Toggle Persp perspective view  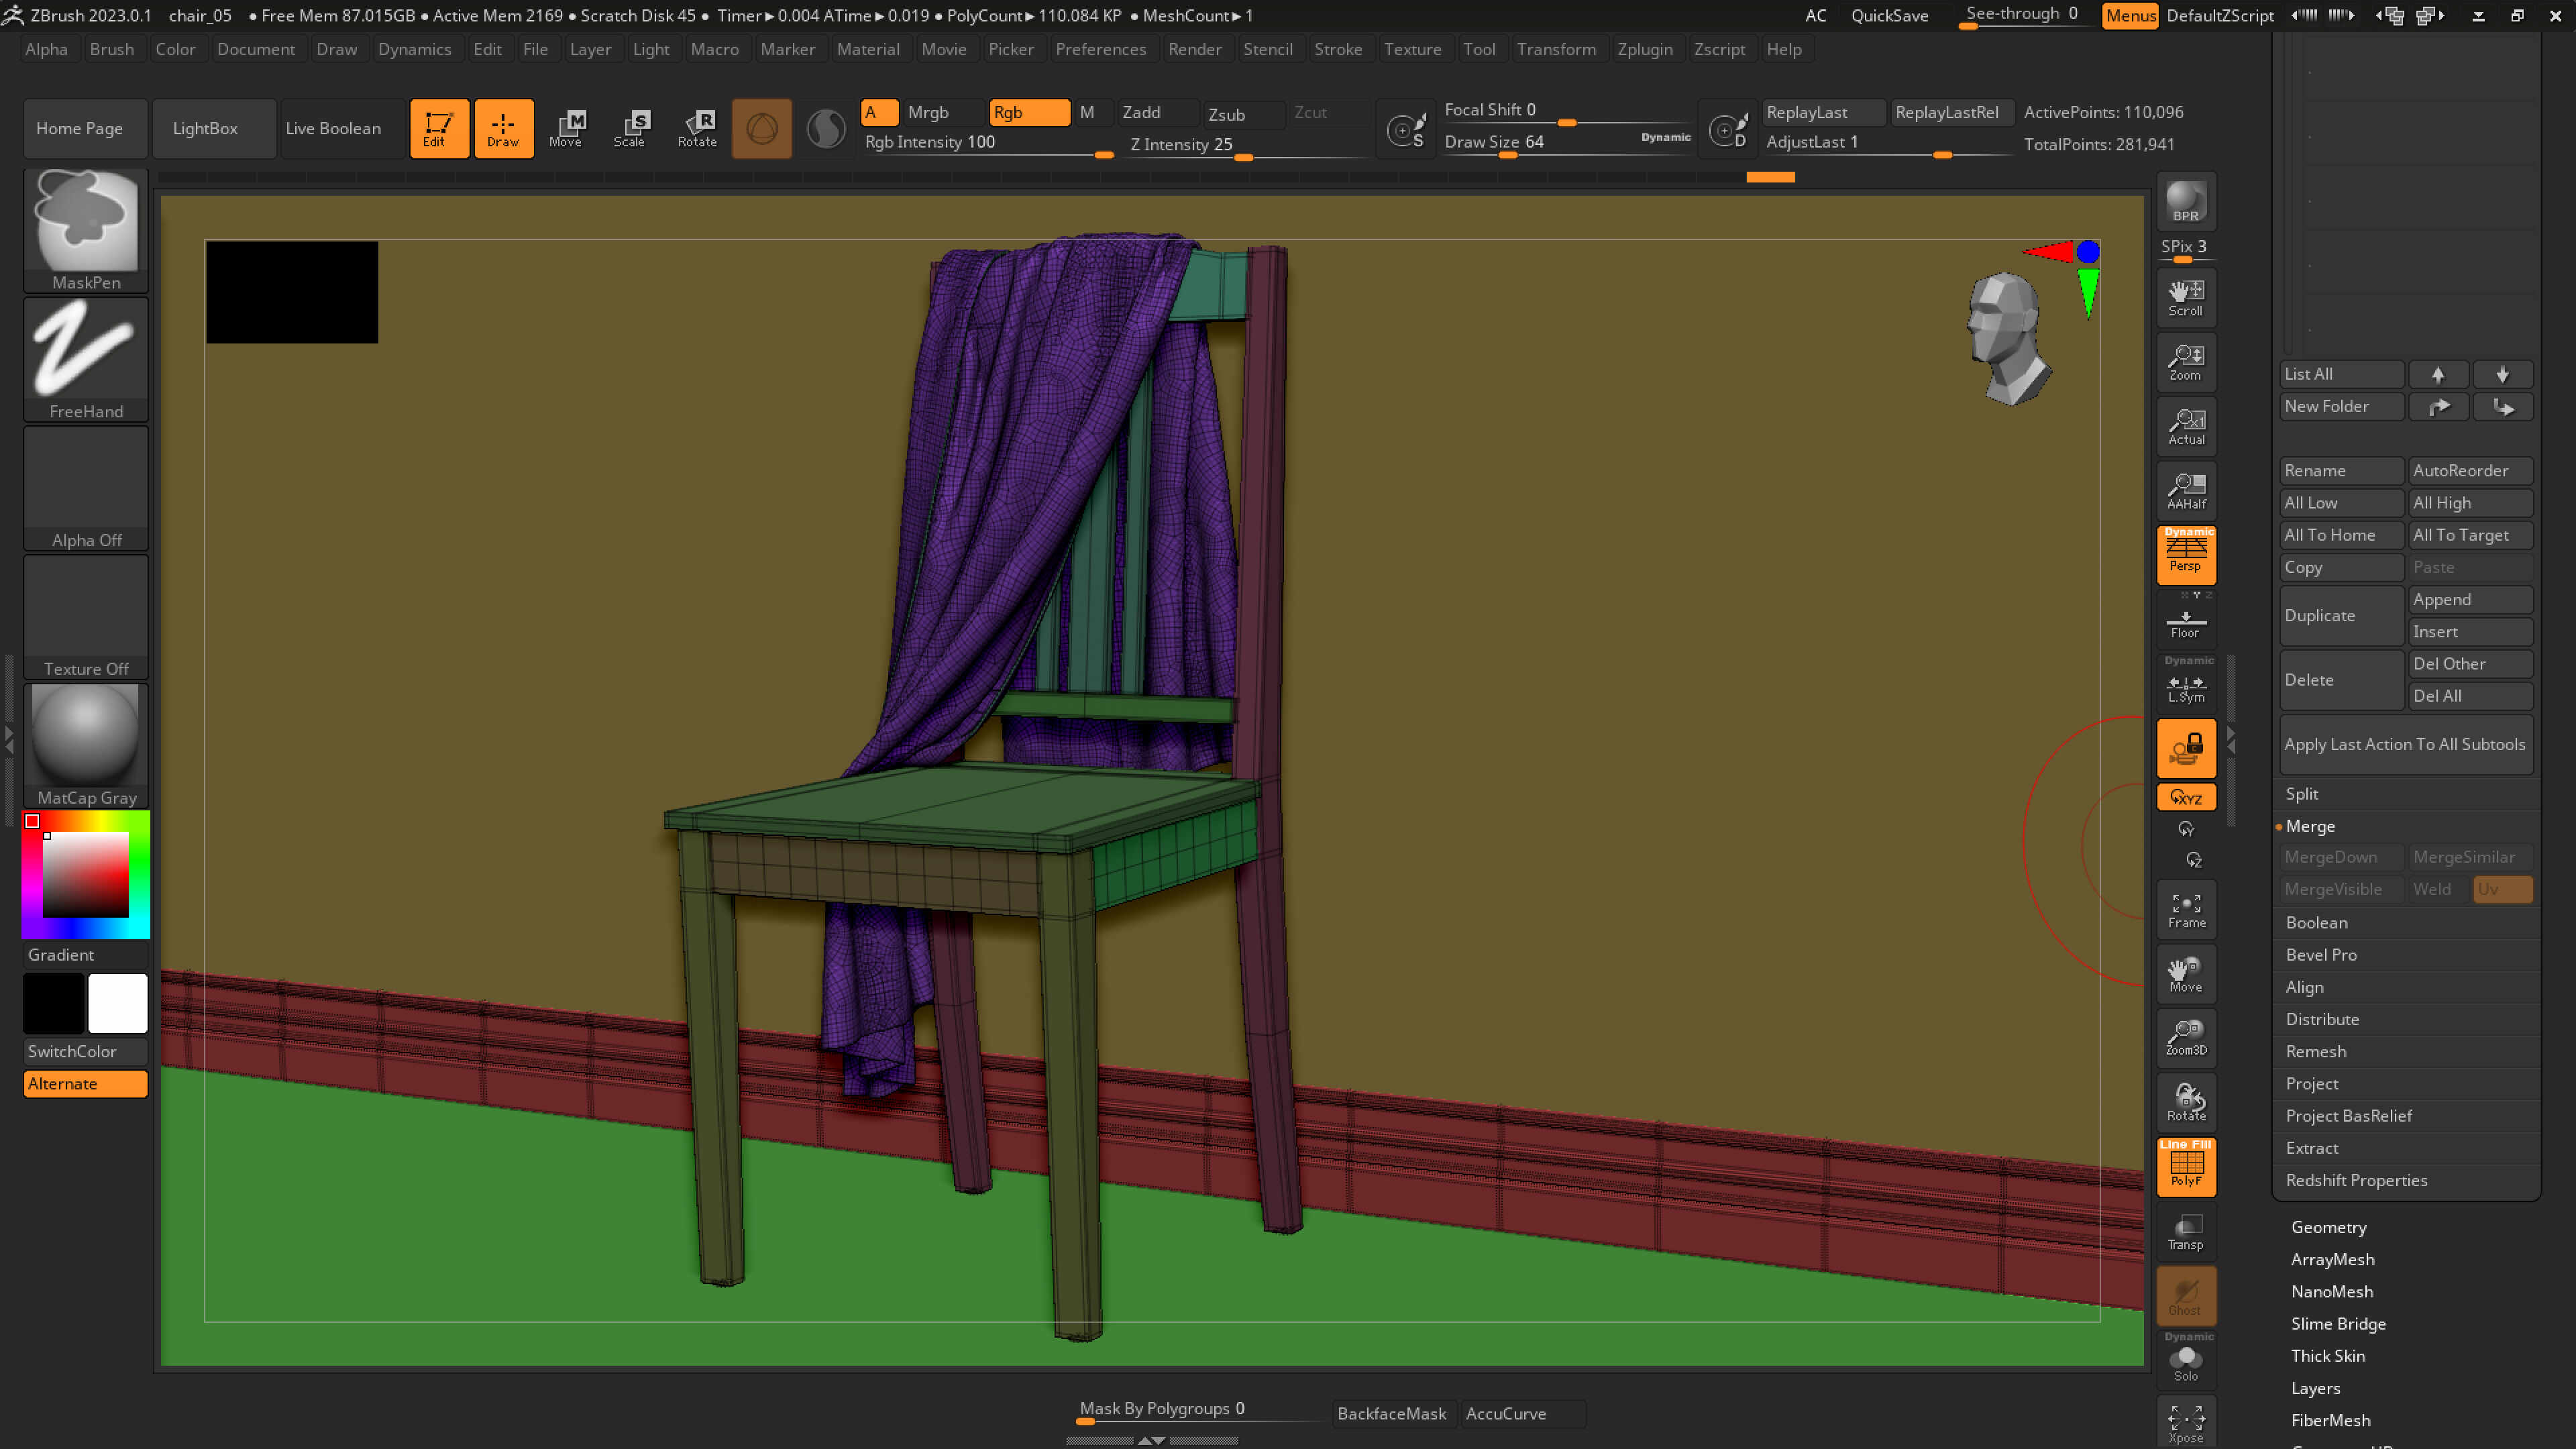2185,554
